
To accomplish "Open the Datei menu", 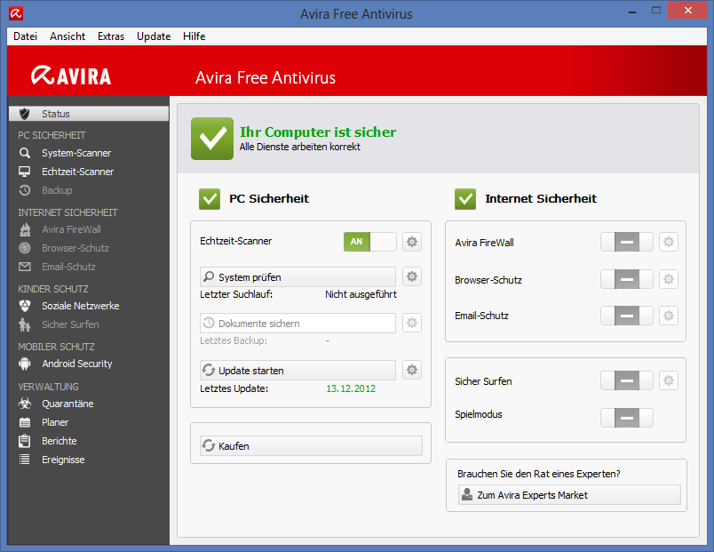I will 25,36.
